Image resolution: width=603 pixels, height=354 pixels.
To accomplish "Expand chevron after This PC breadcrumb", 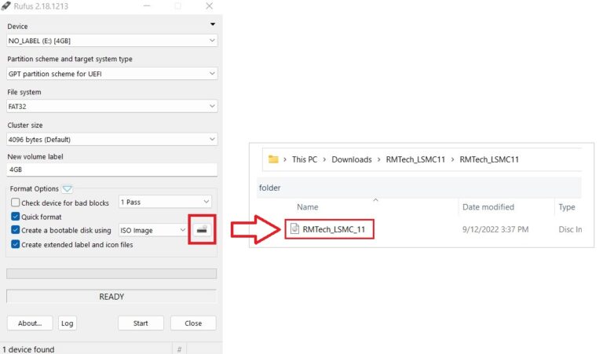I will coord(324,159).
